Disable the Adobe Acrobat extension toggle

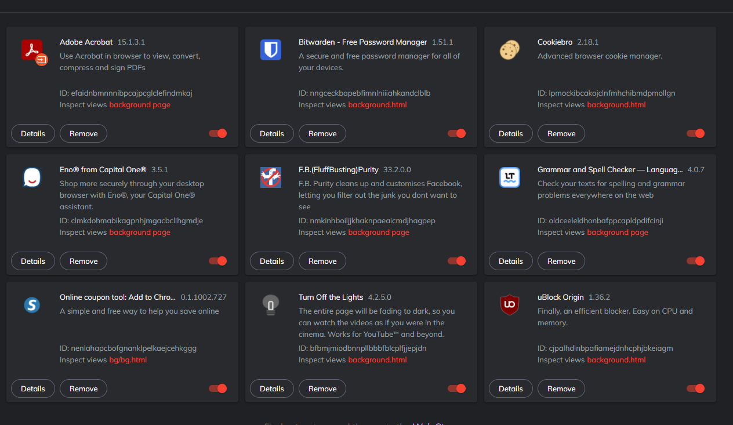218,133
